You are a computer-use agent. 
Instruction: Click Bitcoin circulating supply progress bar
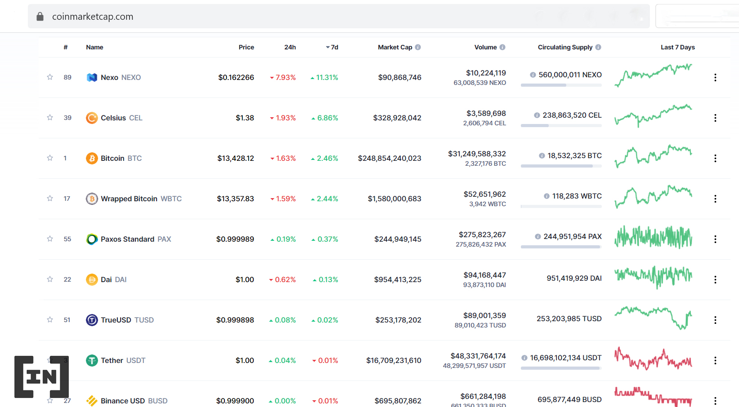click(561, 166)
